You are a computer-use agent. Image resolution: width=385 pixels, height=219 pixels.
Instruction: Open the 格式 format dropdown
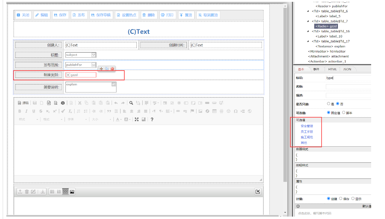pyautogui.click(x=53, y=119)
